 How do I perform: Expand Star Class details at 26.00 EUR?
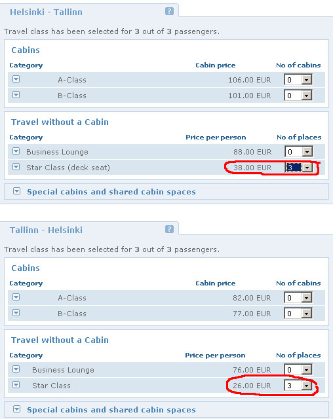[x=16, y=385]
